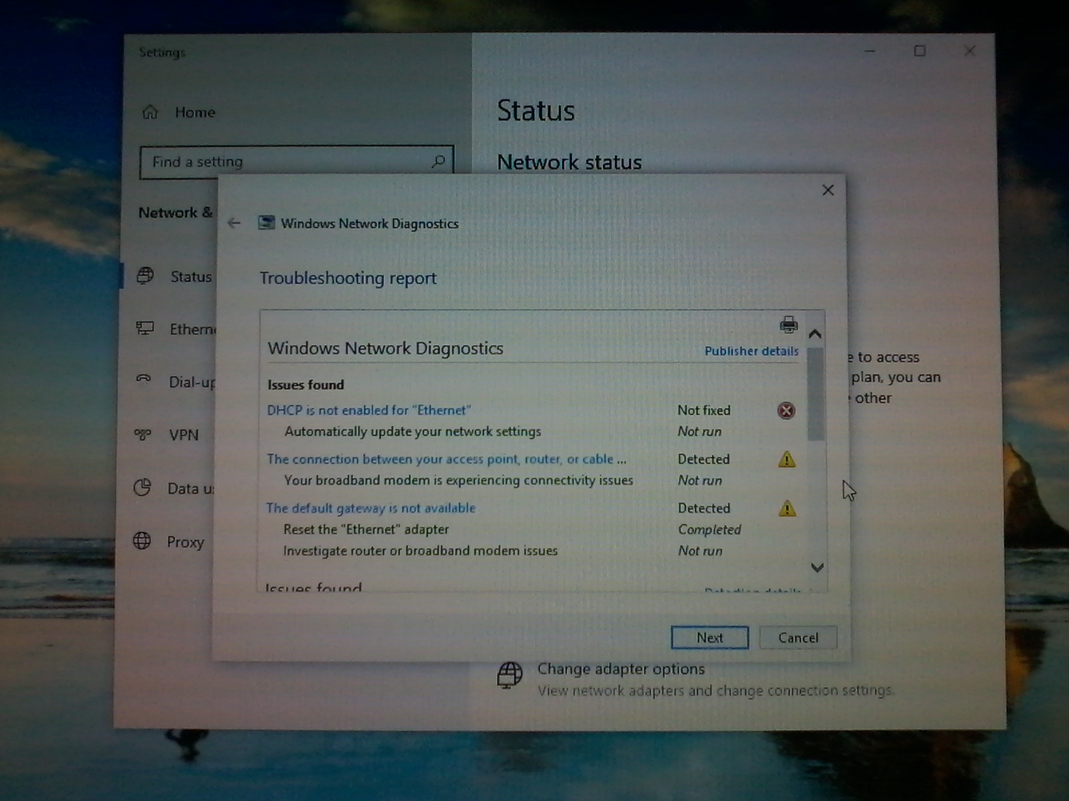The image size is (1069, 801).
Task: Click the Dial-up phone icon in sidebar
Action: [144, 380]
